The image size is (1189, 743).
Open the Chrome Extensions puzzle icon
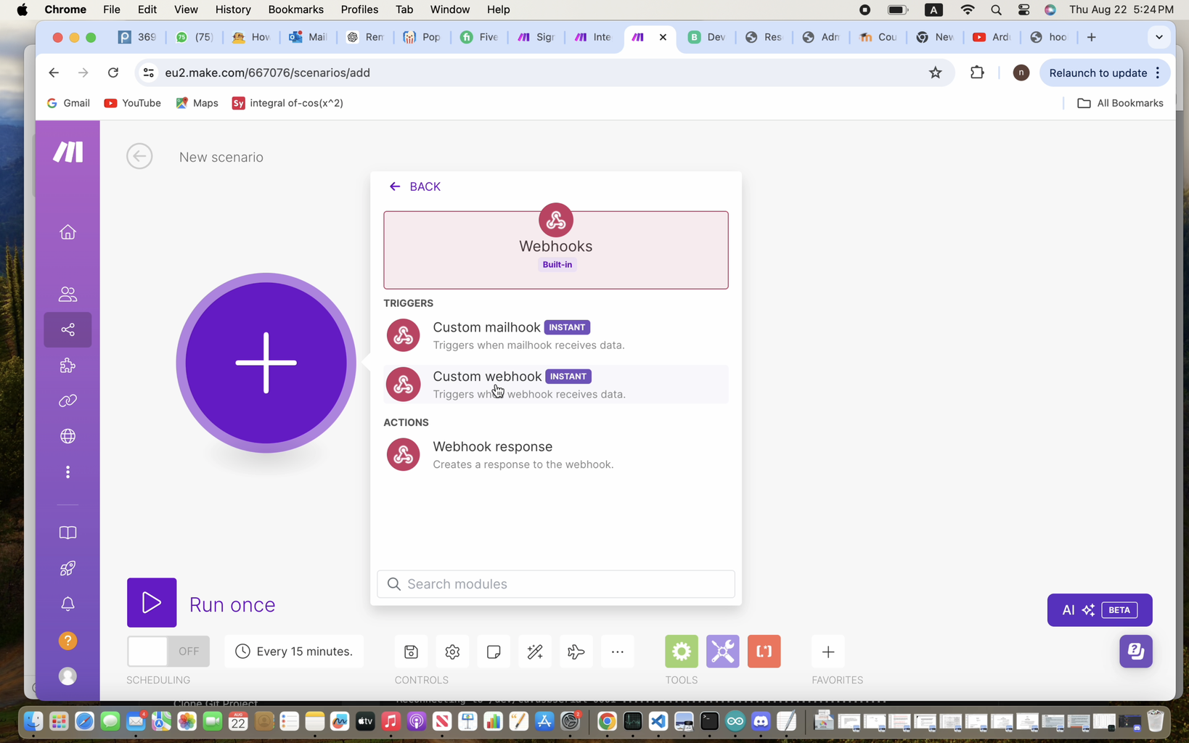click(x=977, y=73)
